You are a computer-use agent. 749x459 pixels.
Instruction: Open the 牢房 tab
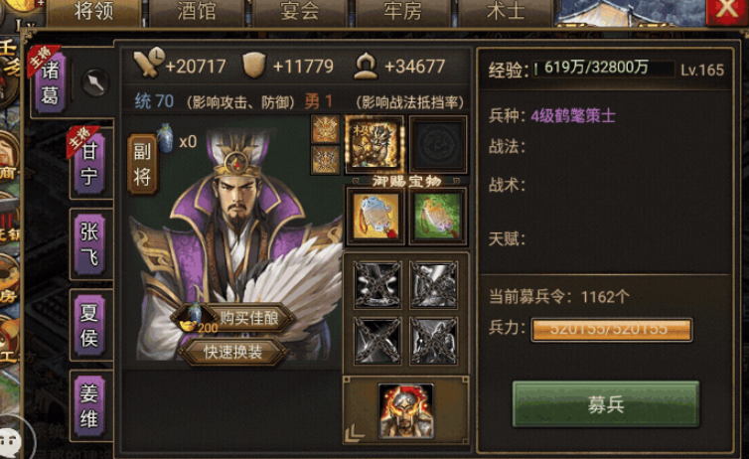click(x=402, y=12)
